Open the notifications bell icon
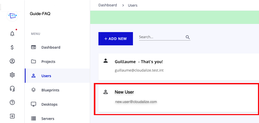Image resolution: width=259 pixels, height=123 pixels. [12, 34]
